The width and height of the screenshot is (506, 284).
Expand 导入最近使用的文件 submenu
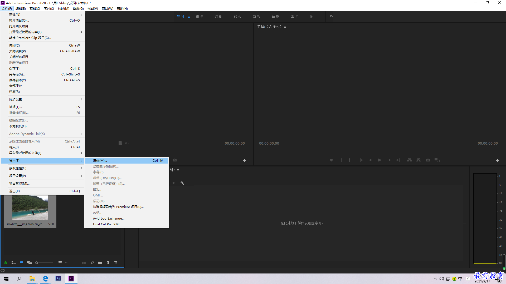point(43,153)
